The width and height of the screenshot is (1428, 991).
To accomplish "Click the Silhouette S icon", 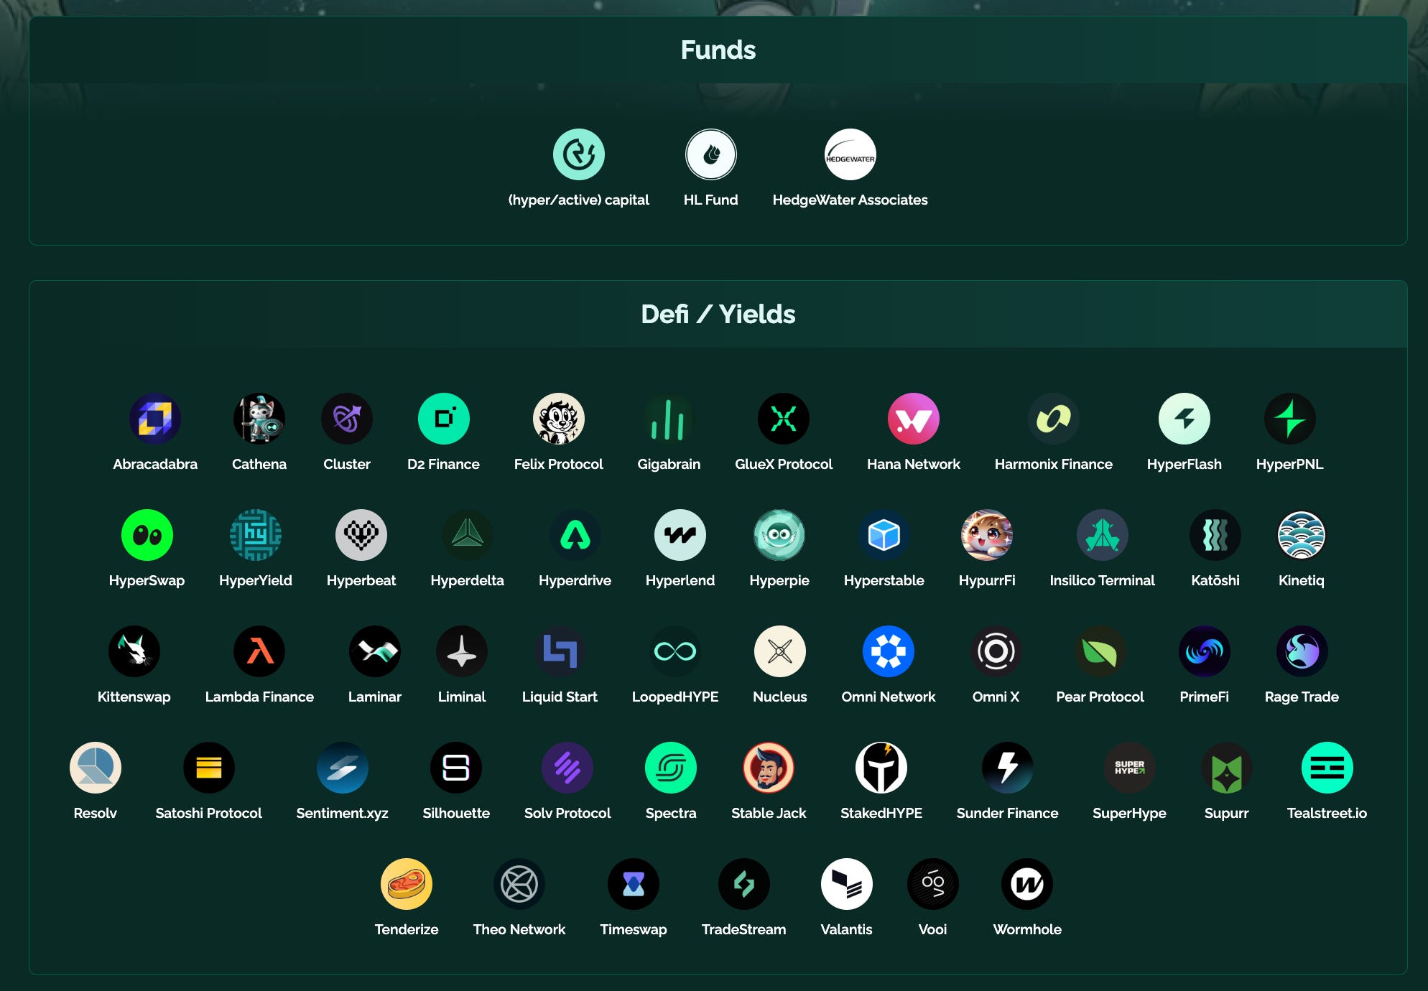I will pos(456,768).
